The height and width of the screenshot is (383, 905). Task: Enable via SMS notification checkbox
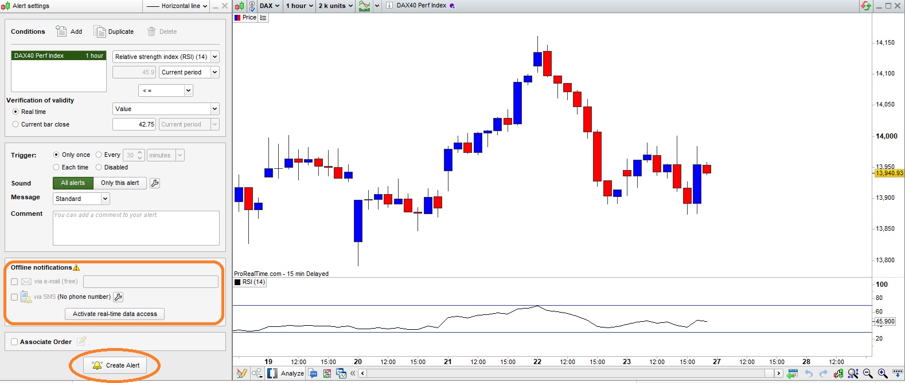[14, 297]
